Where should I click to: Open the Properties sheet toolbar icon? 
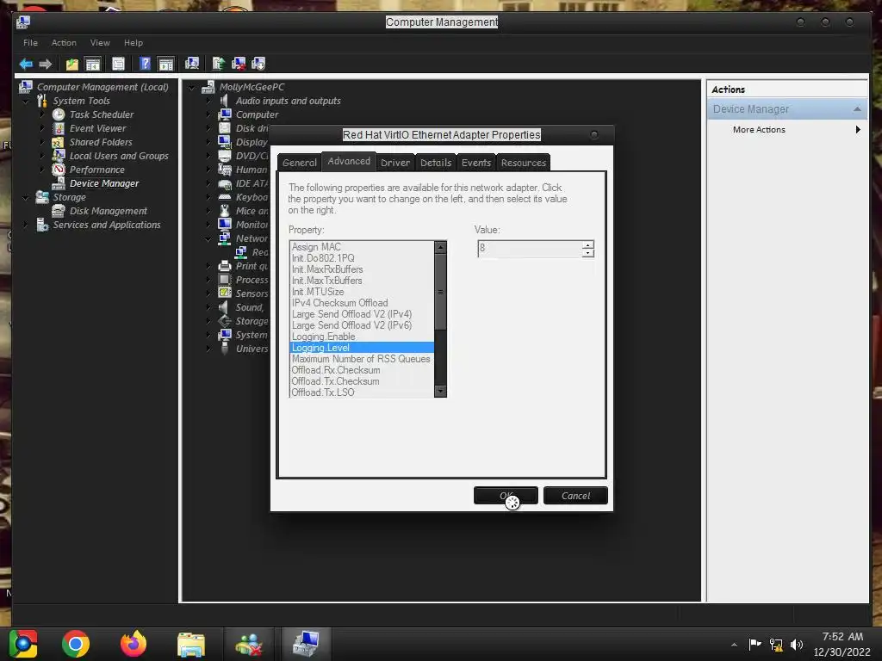(118, 64)
